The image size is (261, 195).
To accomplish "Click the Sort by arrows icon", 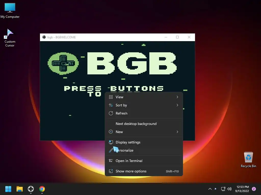I will tap(111, 105).
